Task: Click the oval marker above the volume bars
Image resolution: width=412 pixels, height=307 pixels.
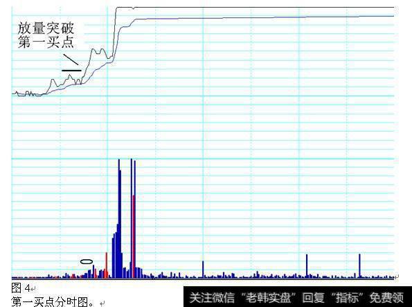Action: coord(87,261)
